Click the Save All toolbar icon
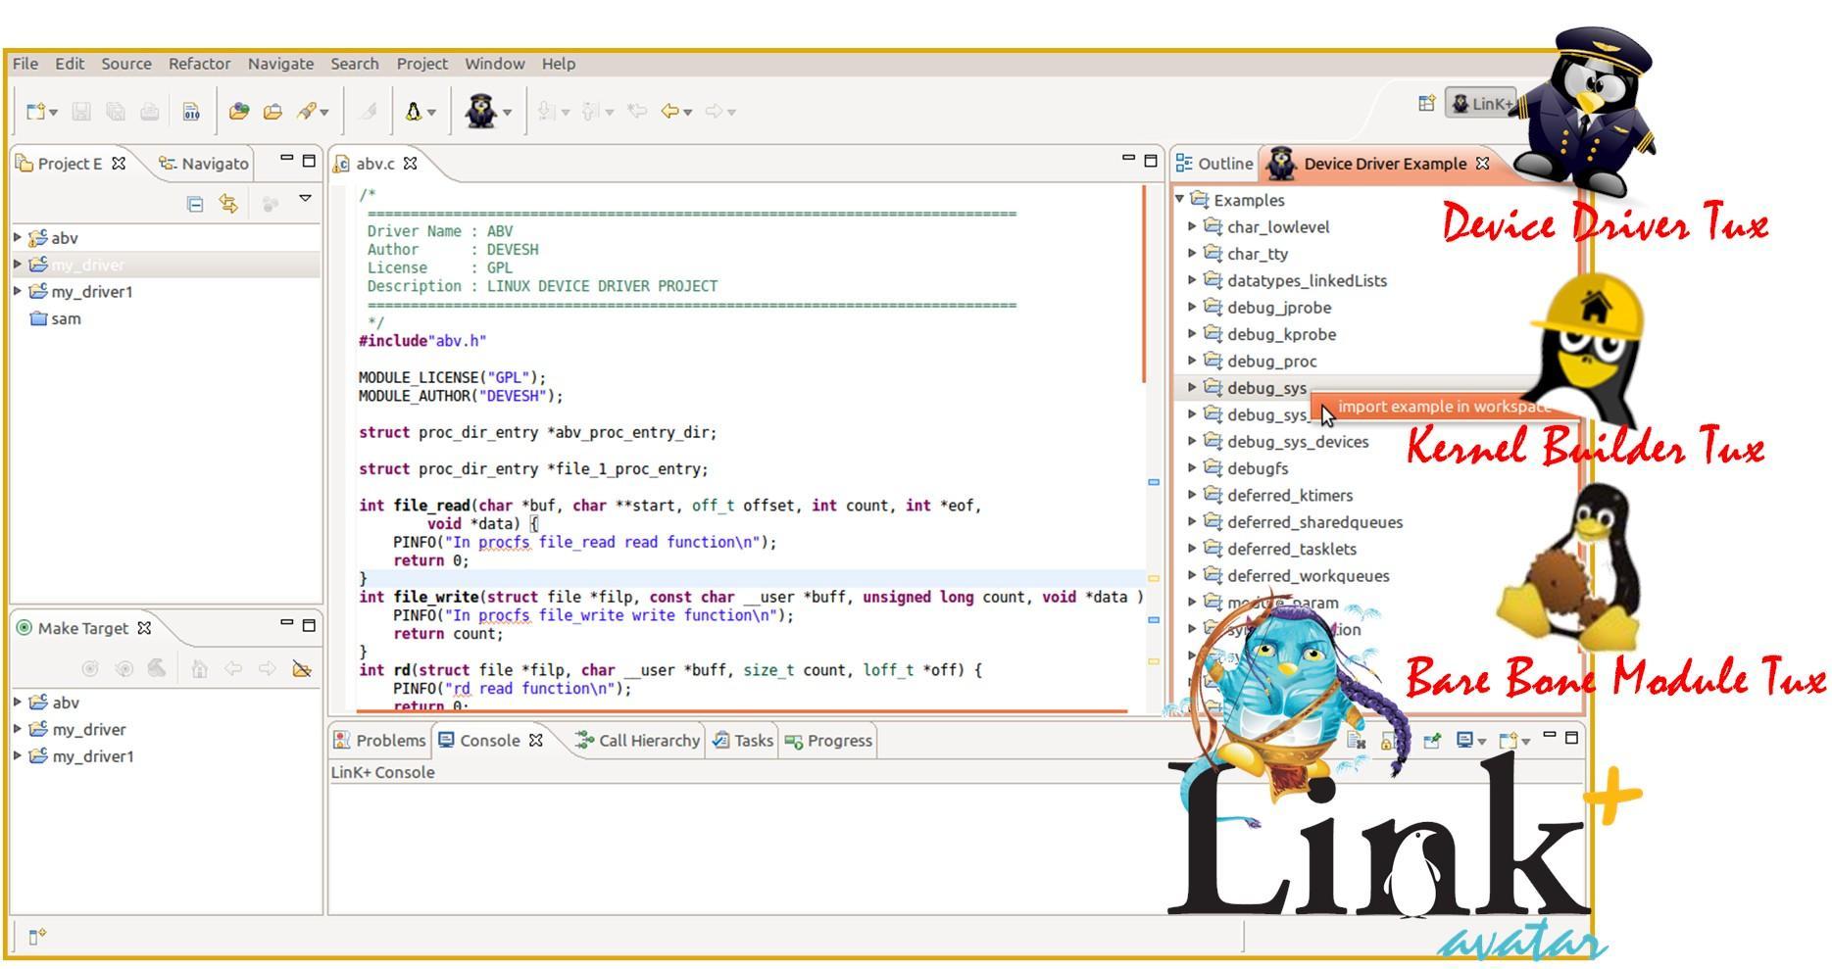The height and width of the screenshot is (969, 1832). click(116, 112)
